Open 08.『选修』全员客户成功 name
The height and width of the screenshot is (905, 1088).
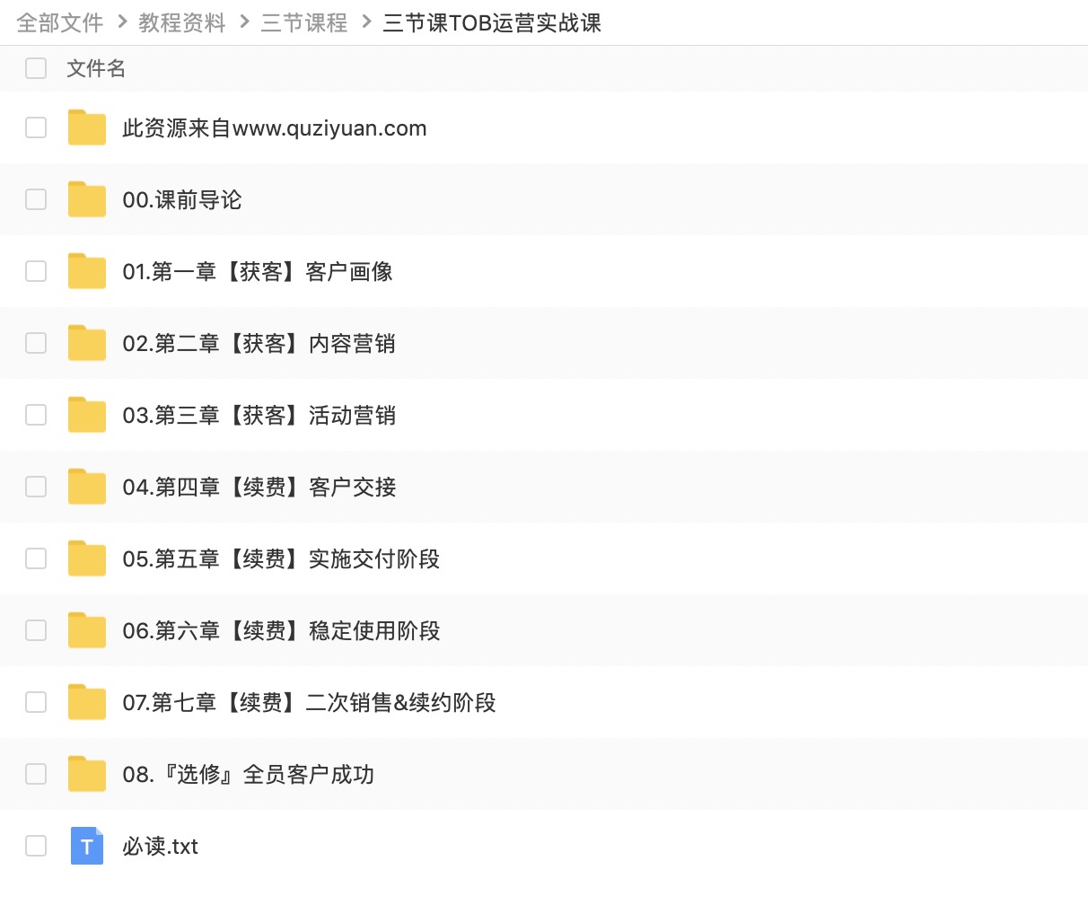249,775
